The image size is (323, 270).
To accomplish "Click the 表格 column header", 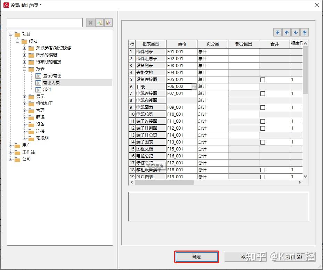I will [182, 44].
